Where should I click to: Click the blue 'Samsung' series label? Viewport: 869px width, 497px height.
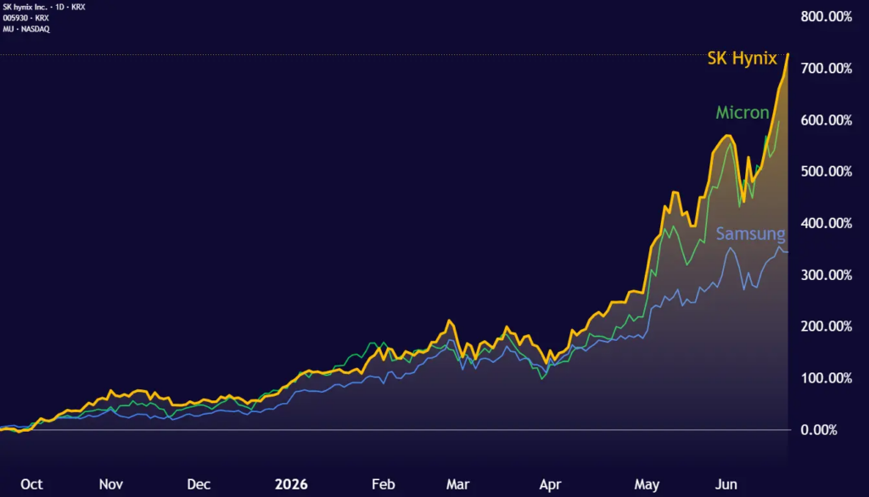pyautogui.click(x=750, y=233)
